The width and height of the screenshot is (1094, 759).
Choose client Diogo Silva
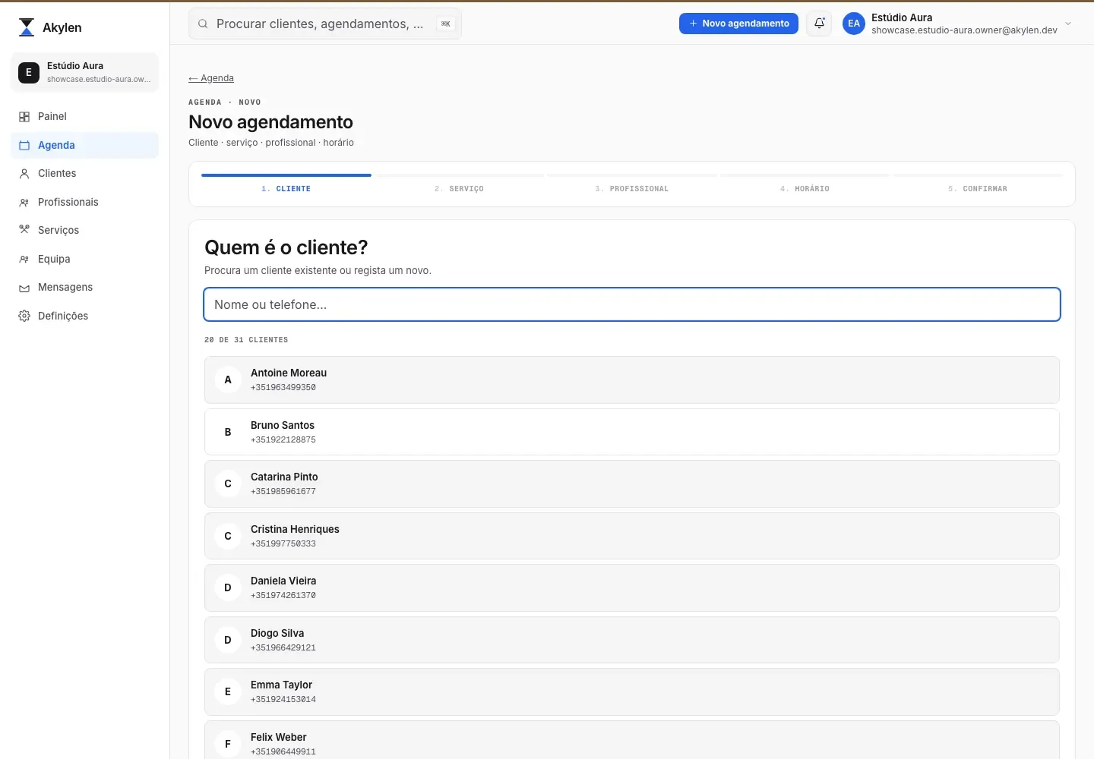pos(632,641)
